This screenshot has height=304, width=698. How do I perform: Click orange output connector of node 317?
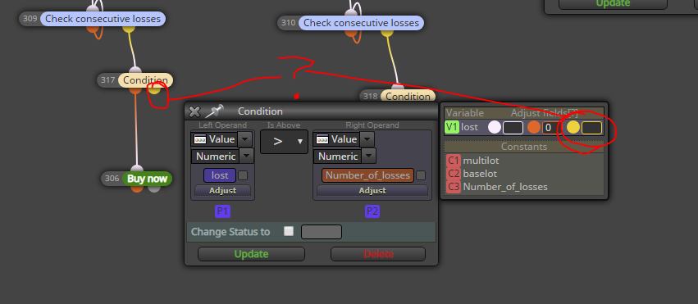[135, 90]
